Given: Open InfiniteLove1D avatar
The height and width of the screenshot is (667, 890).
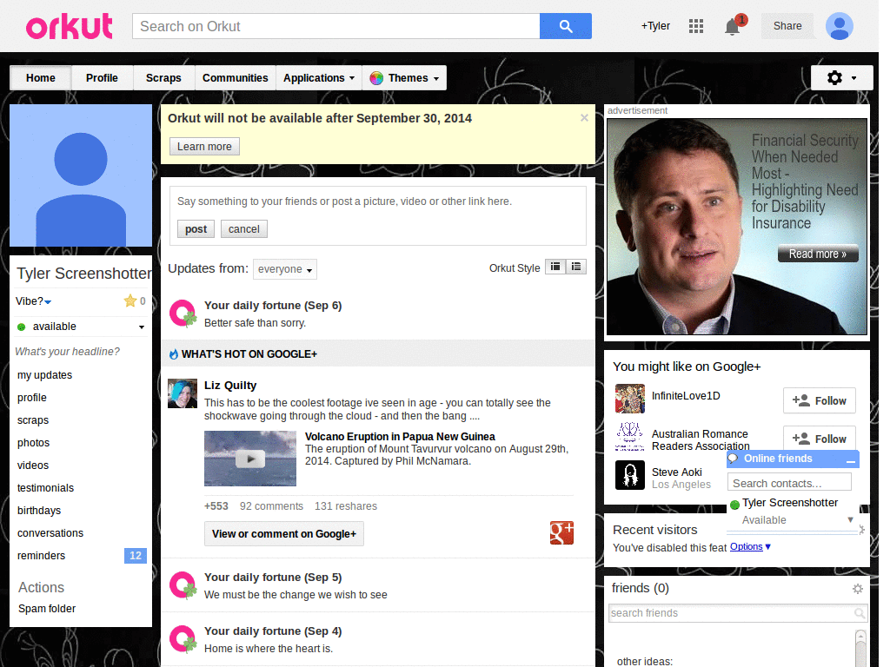Looking at the screenshot, I should point(629,398).
